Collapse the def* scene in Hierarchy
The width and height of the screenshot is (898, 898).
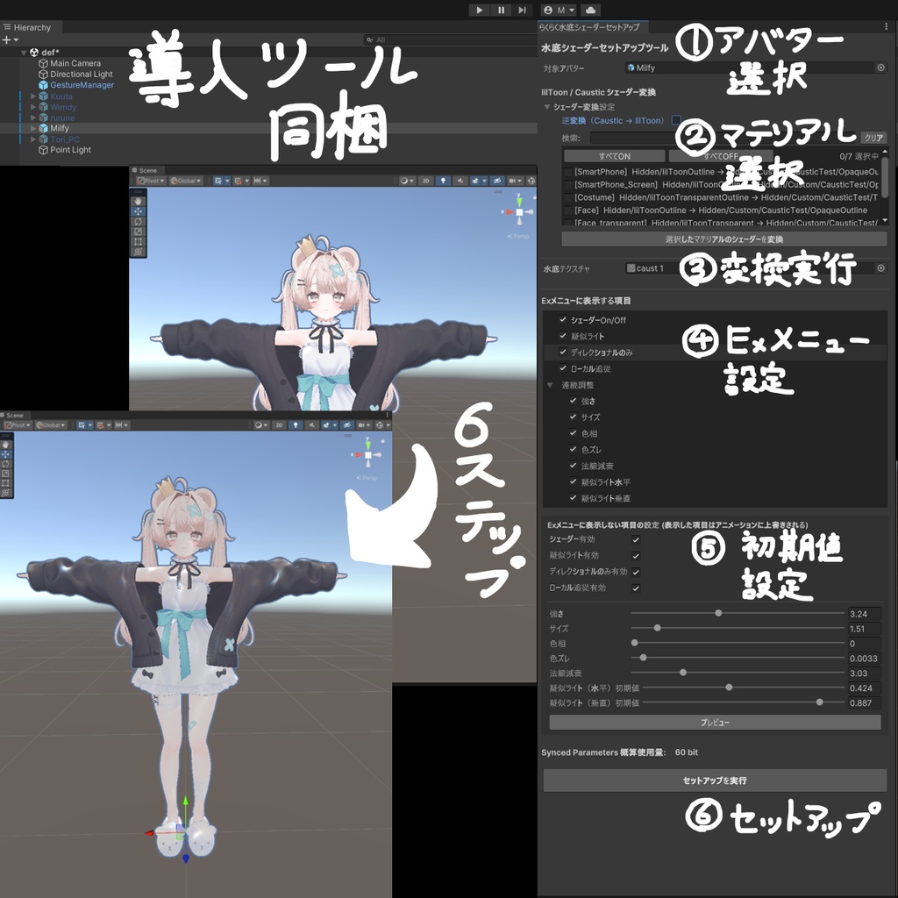[24, 52]
